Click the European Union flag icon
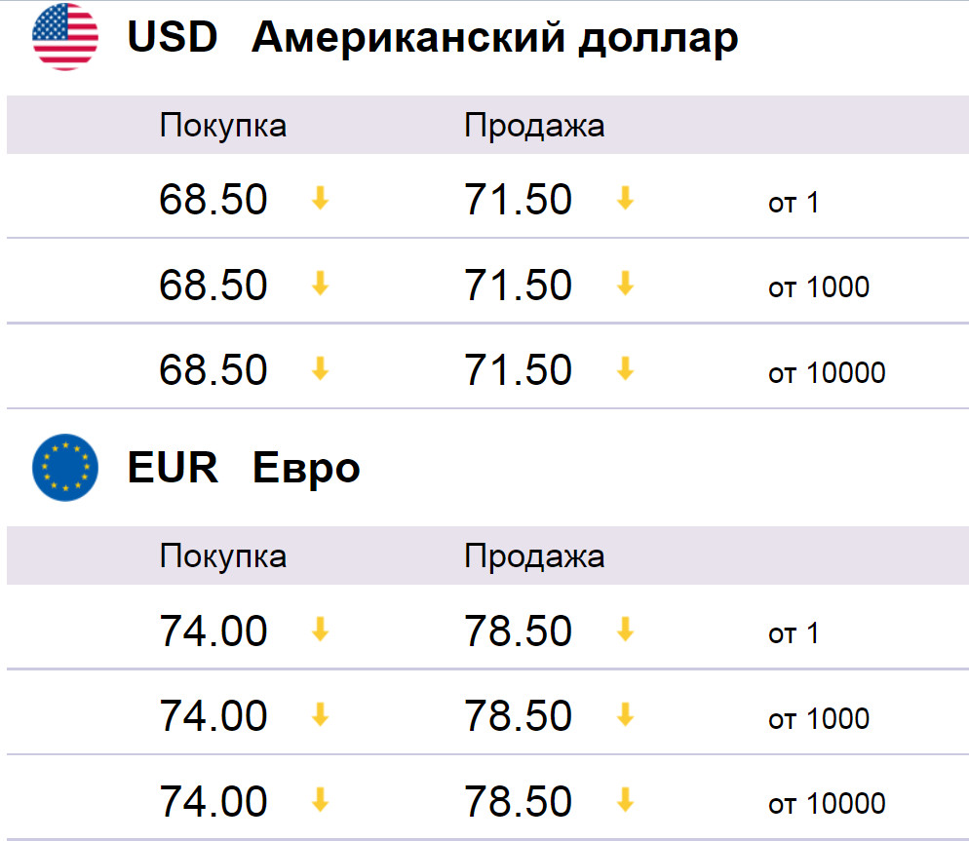Viewport: 969px width, 841px height. 65,467
